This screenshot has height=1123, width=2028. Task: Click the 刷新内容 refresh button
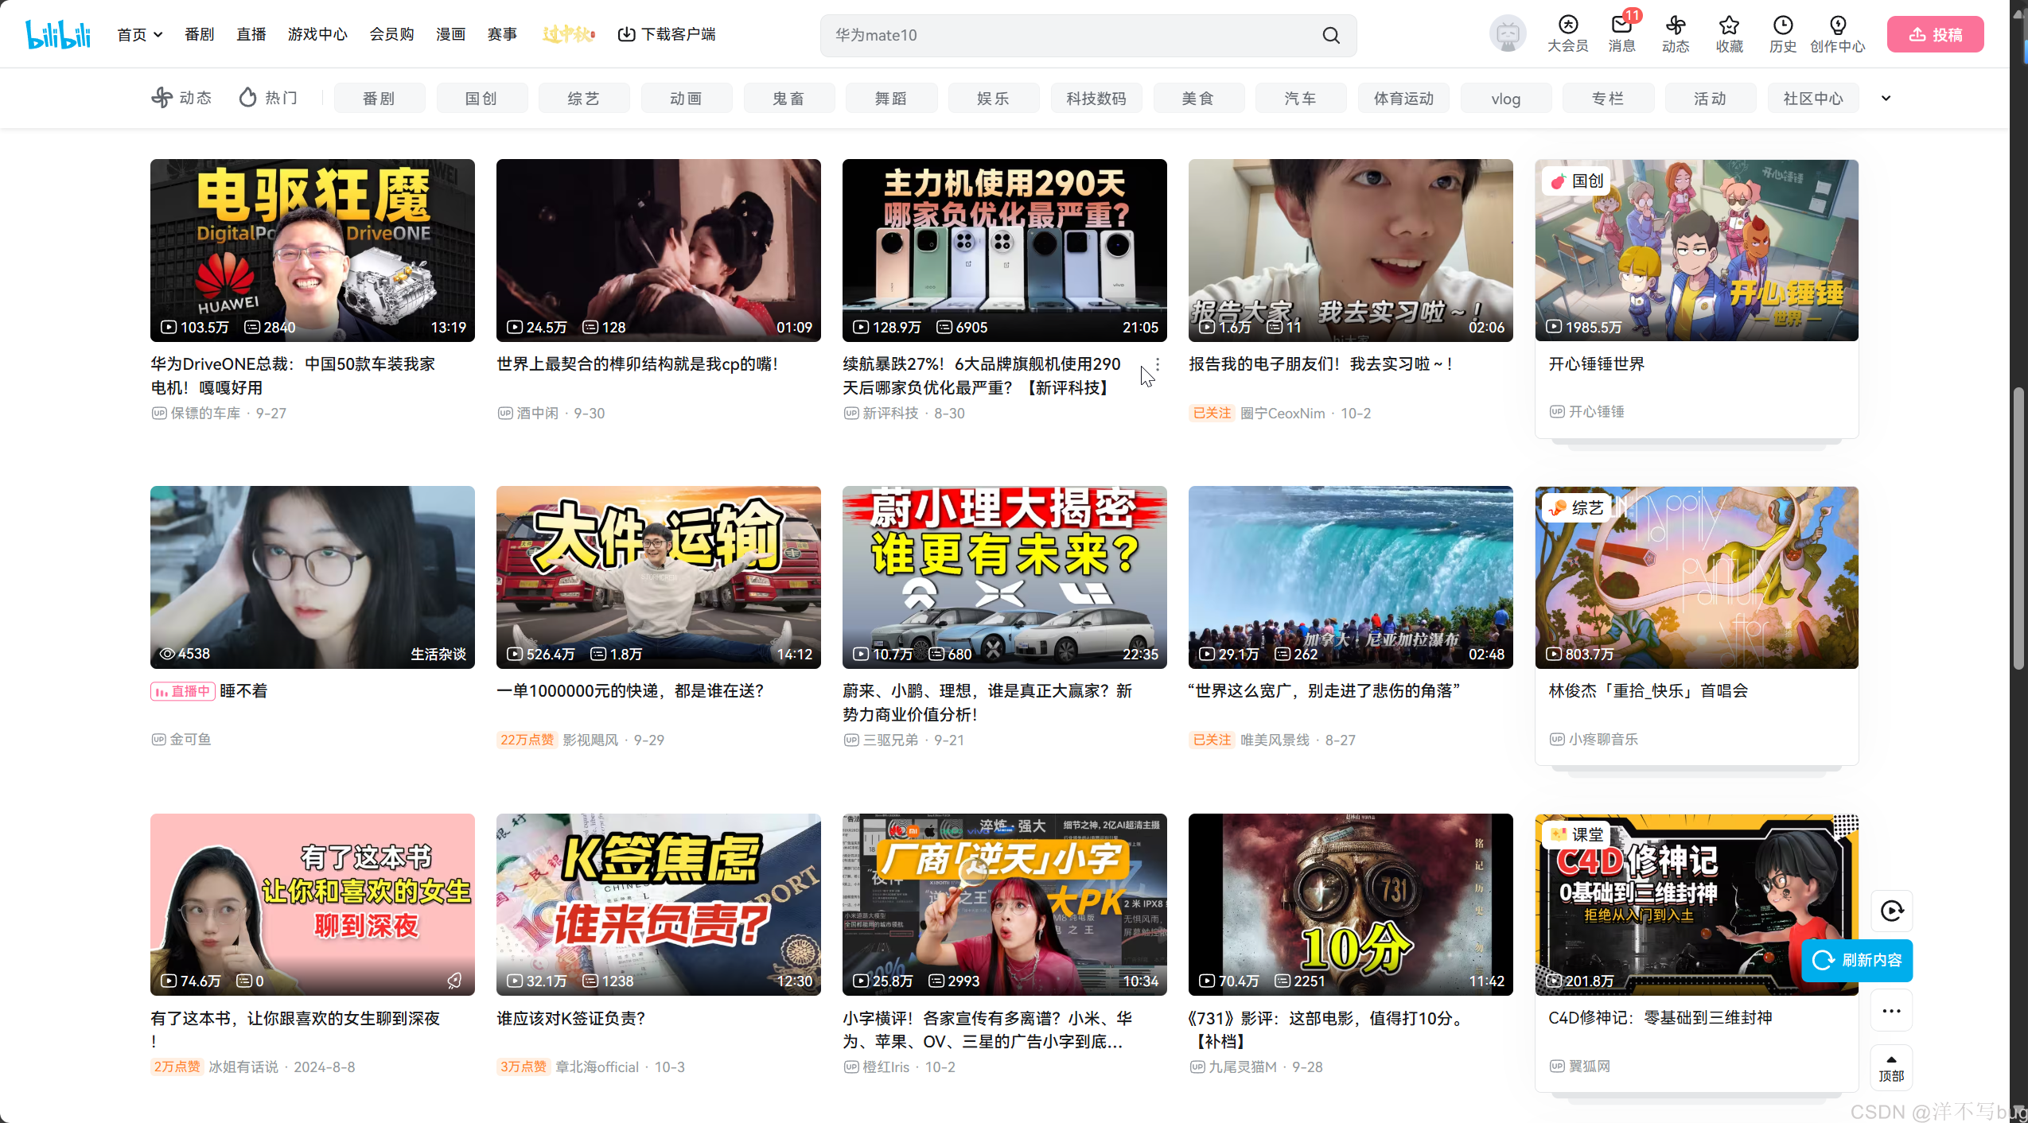(1857, 960)
